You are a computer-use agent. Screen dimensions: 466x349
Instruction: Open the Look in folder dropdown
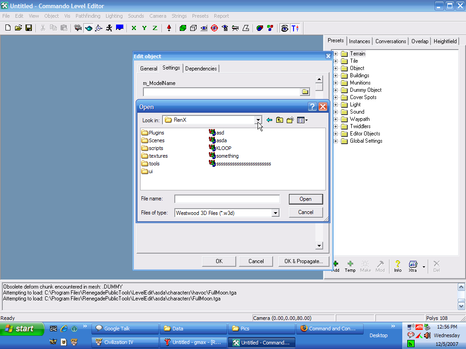258,120
